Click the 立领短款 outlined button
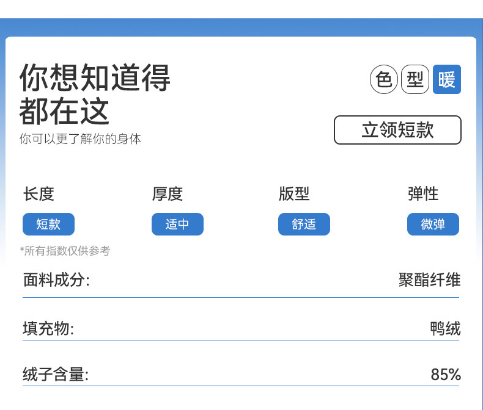The width and height of the screenshot is (483, 410). coord(397,130)
